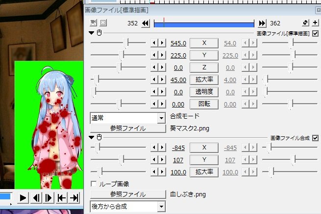Click the left 拡大率 slider at 45.00
The height and width of the screenshot is (214, 321).
[x=118, y=80]
